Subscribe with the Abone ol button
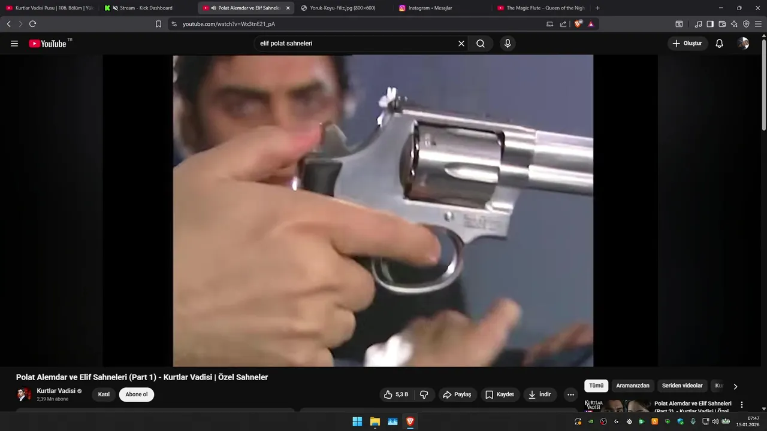This screenshot has width=767, height=431. point(137,394)
